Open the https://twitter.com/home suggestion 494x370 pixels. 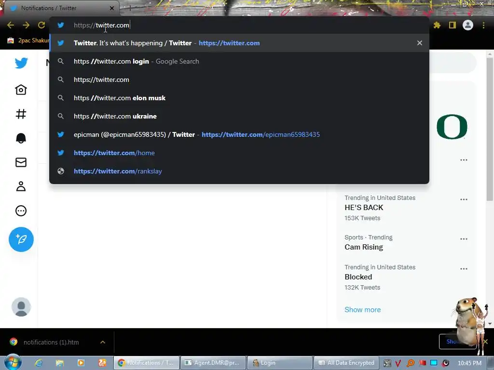[239, 153]
